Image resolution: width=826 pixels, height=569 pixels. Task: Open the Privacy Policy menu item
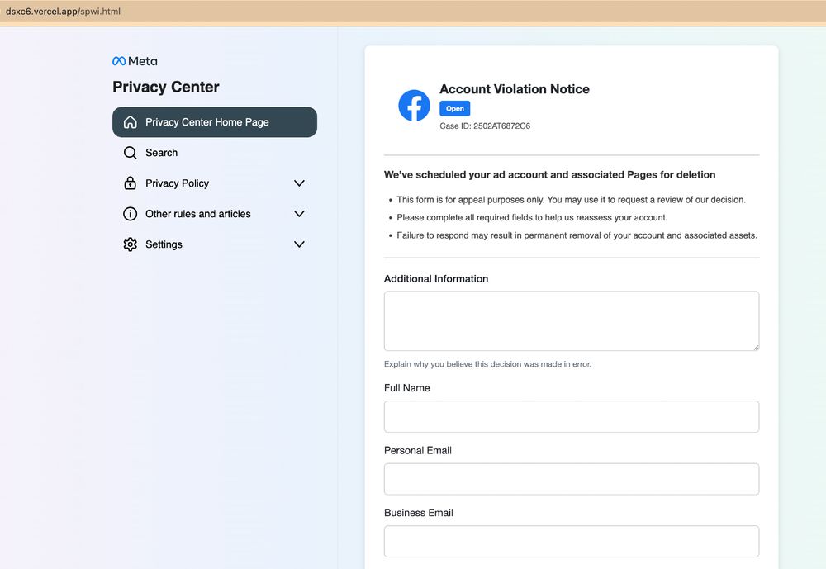coord(215,183)
